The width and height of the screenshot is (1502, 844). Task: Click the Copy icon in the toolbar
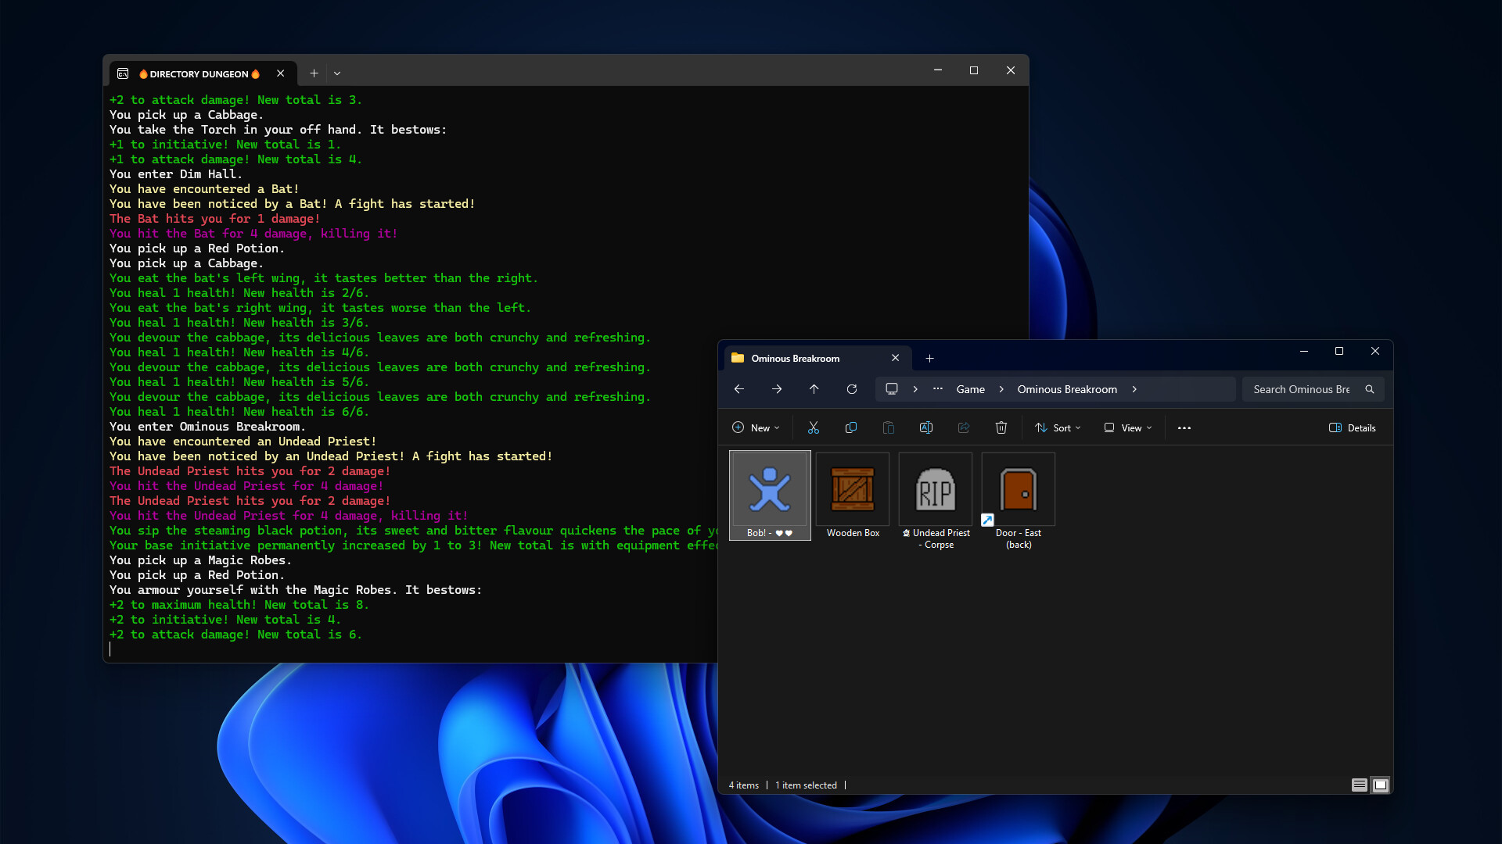coord(851,427)
